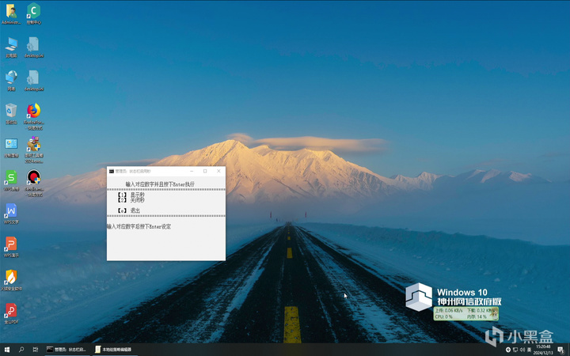Viewport: 570px width, 356px height.
Task: Select the blue WPS文字 shortcut
Action: [x=11, y=214]
